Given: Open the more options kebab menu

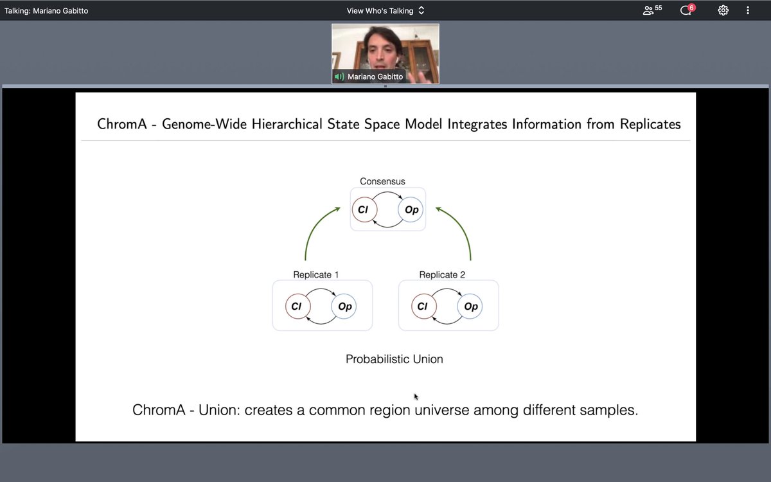Looking at the screenshot, I should (748, 10).
